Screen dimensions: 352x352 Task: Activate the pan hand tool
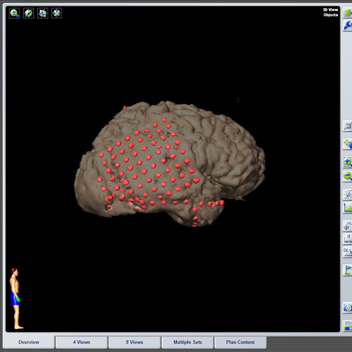(x=347, y=144)
